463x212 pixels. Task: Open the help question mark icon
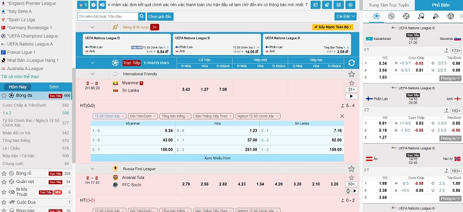(93, 5)
